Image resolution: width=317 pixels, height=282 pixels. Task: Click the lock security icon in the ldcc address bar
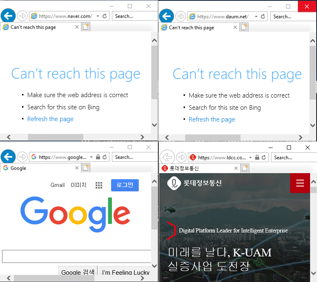point(257,157)
